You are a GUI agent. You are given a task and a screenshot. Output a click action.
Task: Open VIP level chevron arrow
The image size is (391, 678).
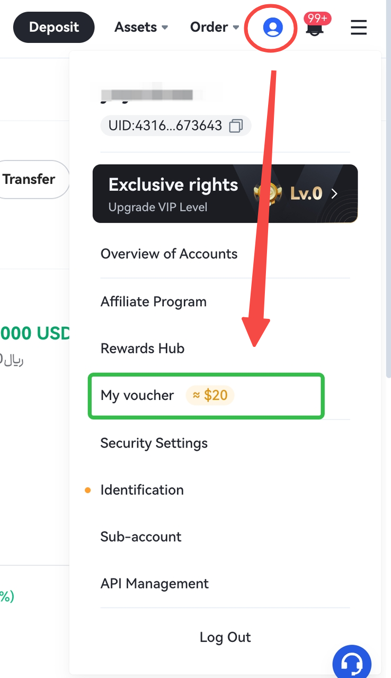click(x=334, y=193)
